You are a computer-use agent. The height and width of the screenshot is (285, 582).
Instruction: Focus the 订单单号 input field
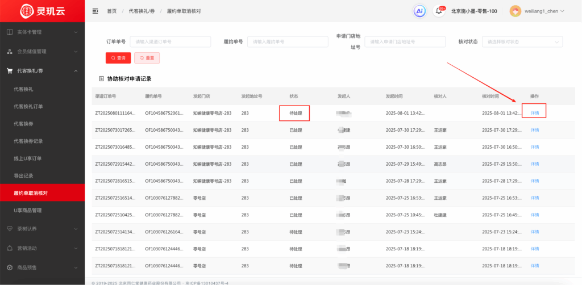click(170, 41)
